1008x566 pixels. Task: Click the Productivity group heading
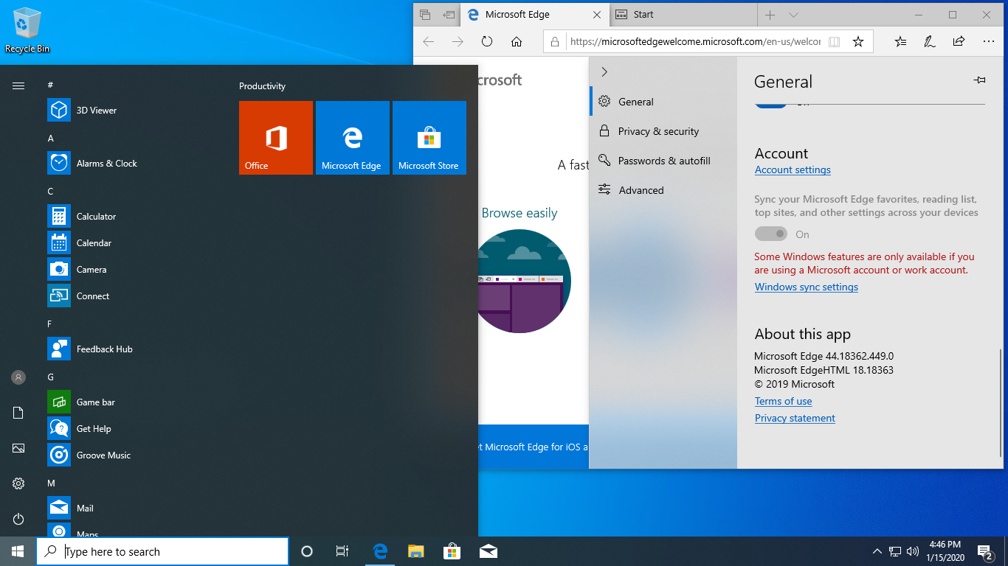[x=262, y=86]
